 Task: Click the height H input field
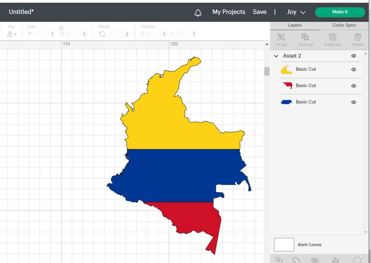pyautogui.click(x=74, y=34)
